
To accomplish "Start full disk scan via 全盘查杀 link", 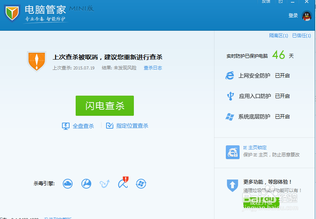I will click(83, 126).
